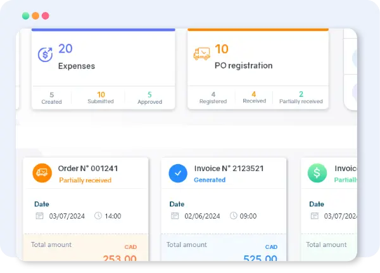
Task: Click the orange truck icon on Order card
Action: tap(42, 173)
